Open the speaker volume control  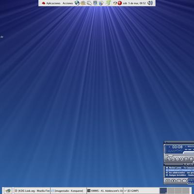[150, 3]
